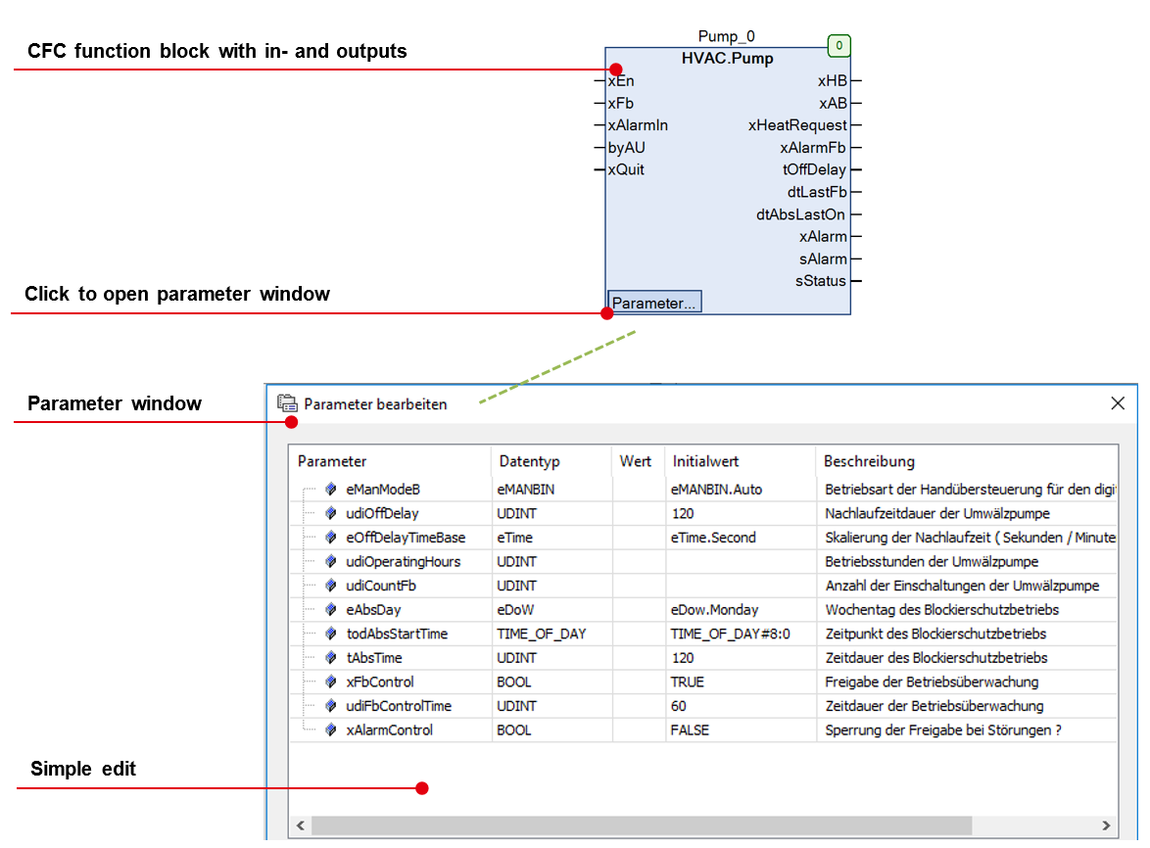Click the xAlarmControl parameter icon
The image size is (1150, 848).
(x=332, y=730)
